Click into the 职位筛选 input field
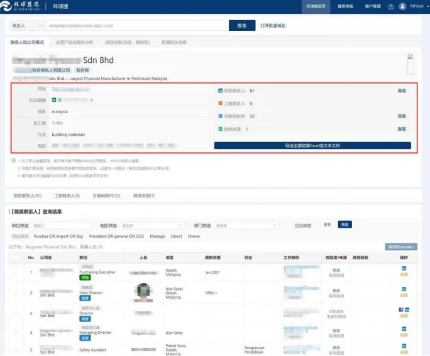Screen dimensions: 430x356 pos(62,226)
